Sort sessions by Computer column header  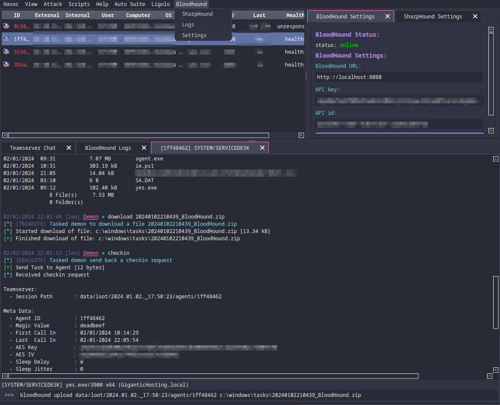[138, 15]
